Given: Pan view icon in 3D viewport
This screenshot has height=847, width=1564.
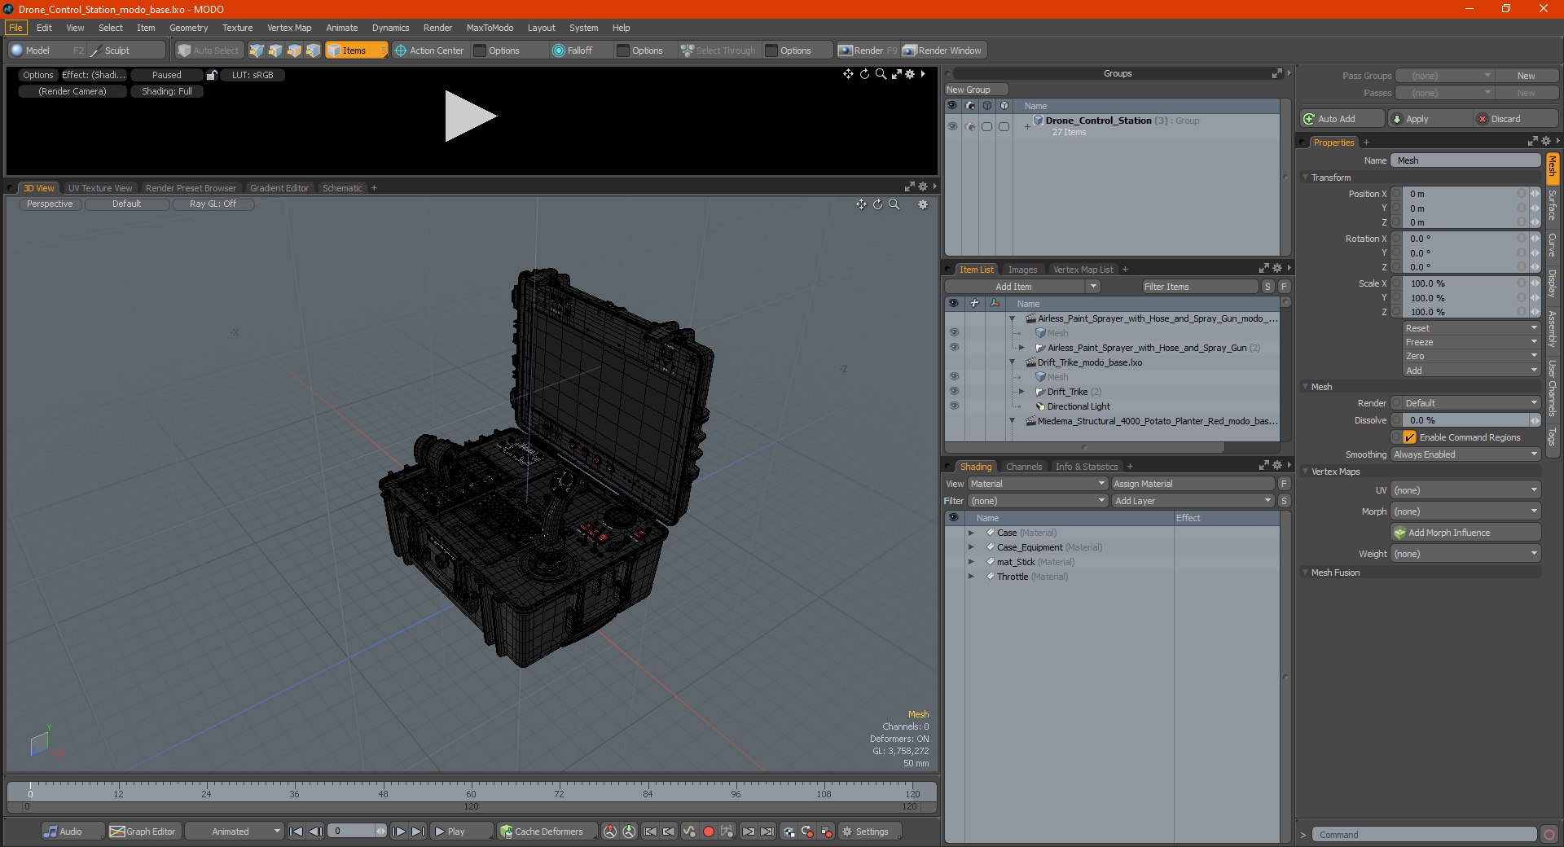Looking at the screenshot, I should 861,204.
